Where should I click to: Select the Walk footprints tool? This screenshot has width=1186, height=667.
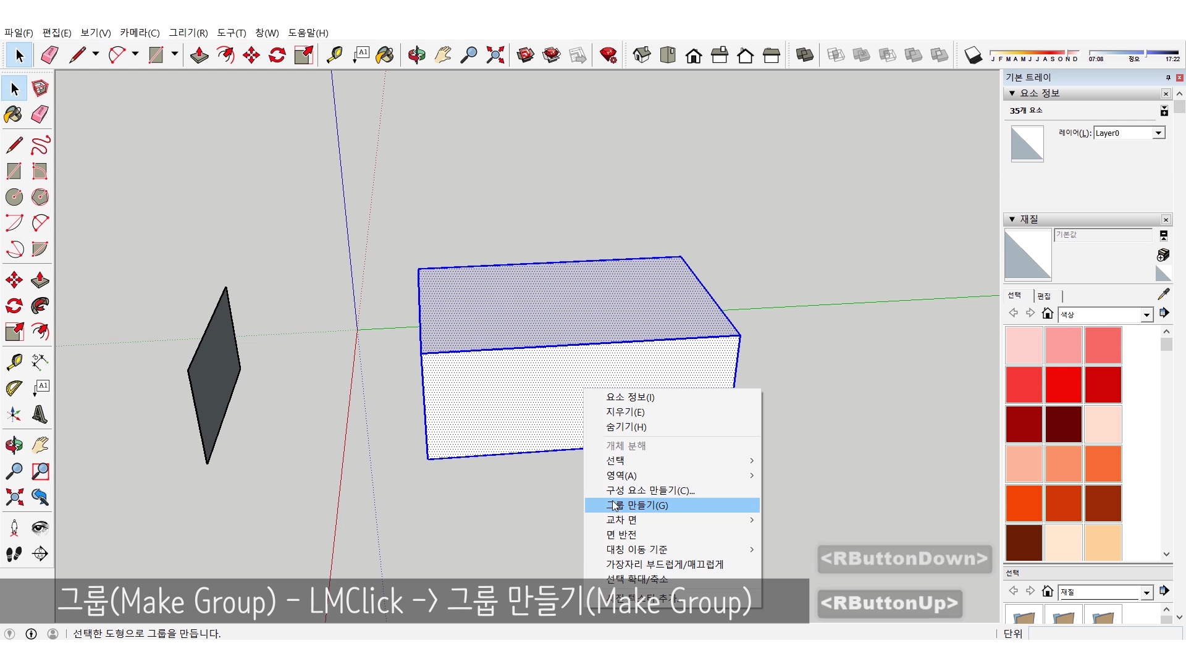(14, 554)
